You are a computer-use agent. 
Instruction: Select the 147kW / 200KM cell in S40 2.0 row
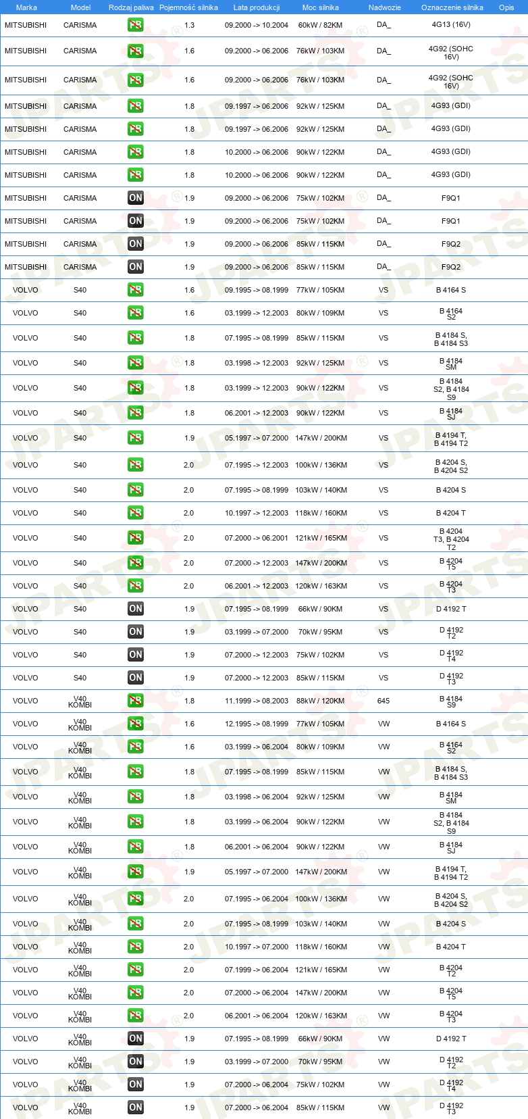pyautogui.click(x=321, y=563)
